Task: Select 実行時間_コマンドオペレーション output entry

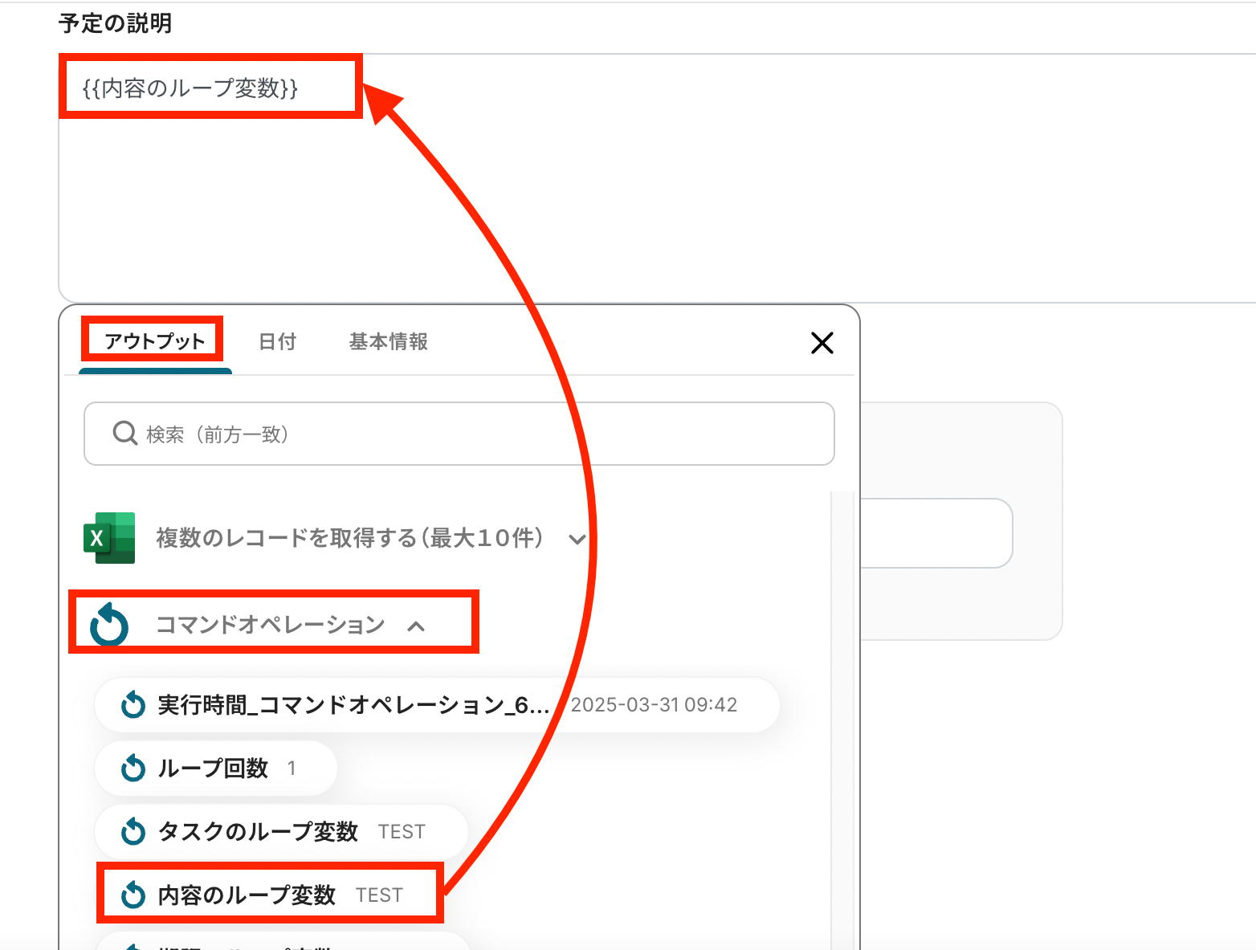Action: [x=437, y=705]
